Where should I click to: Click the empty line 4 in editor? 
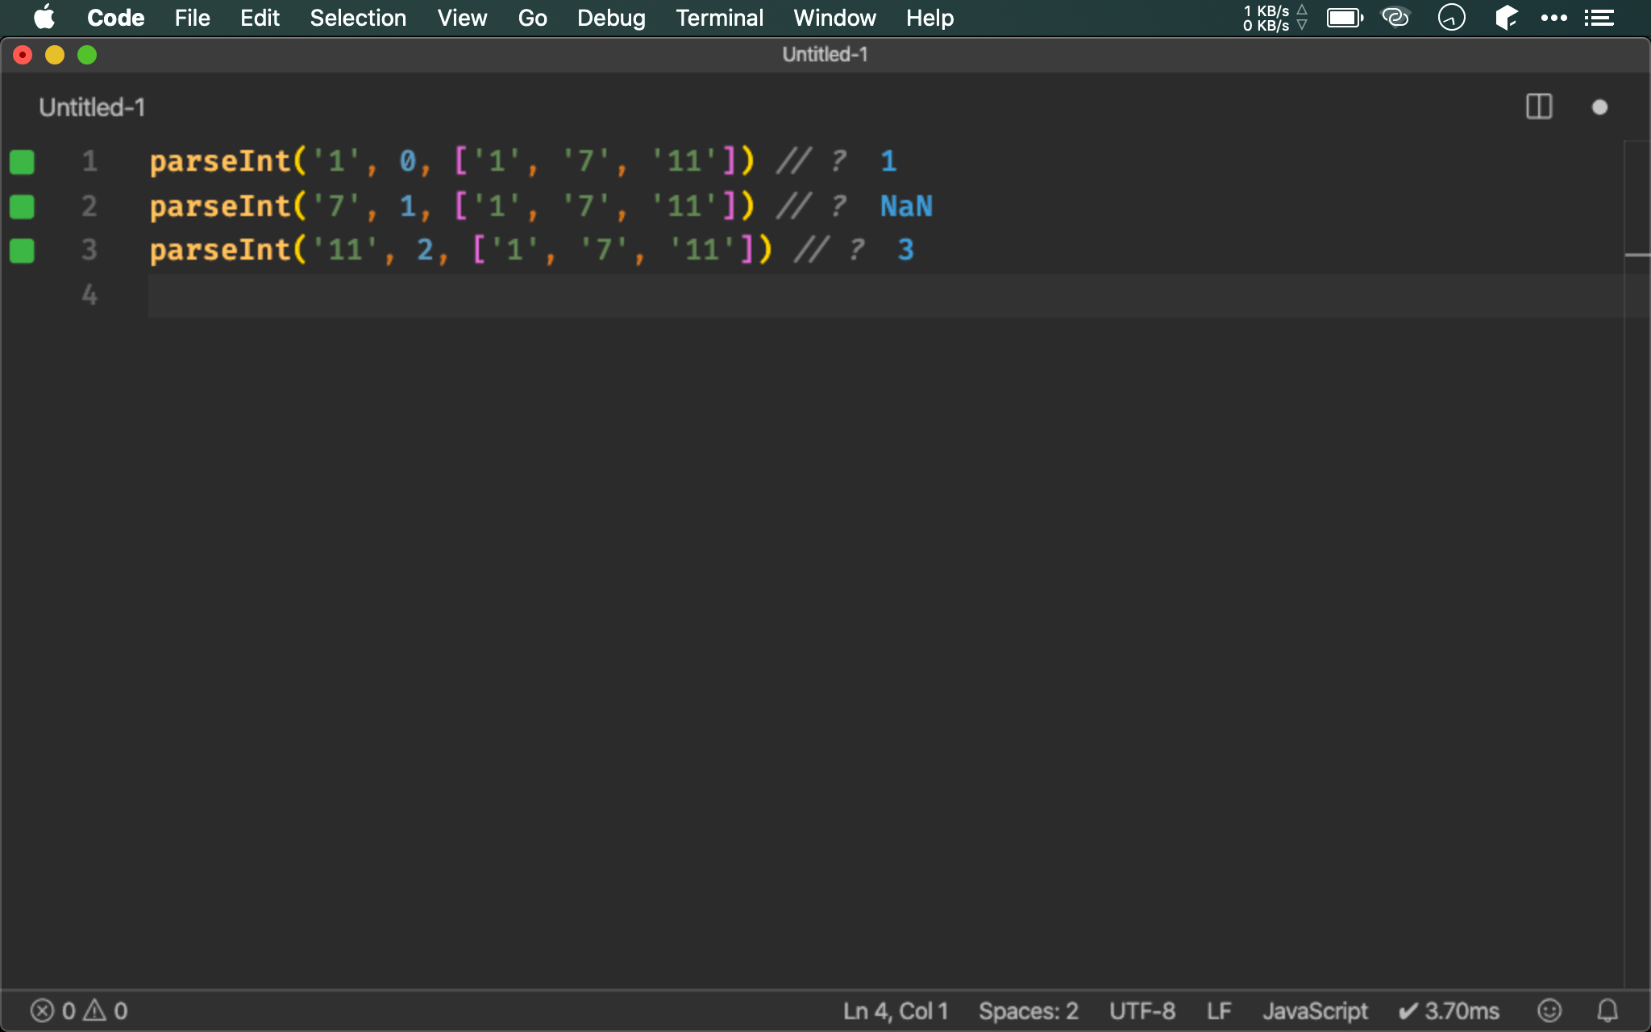tap(806, 295)
